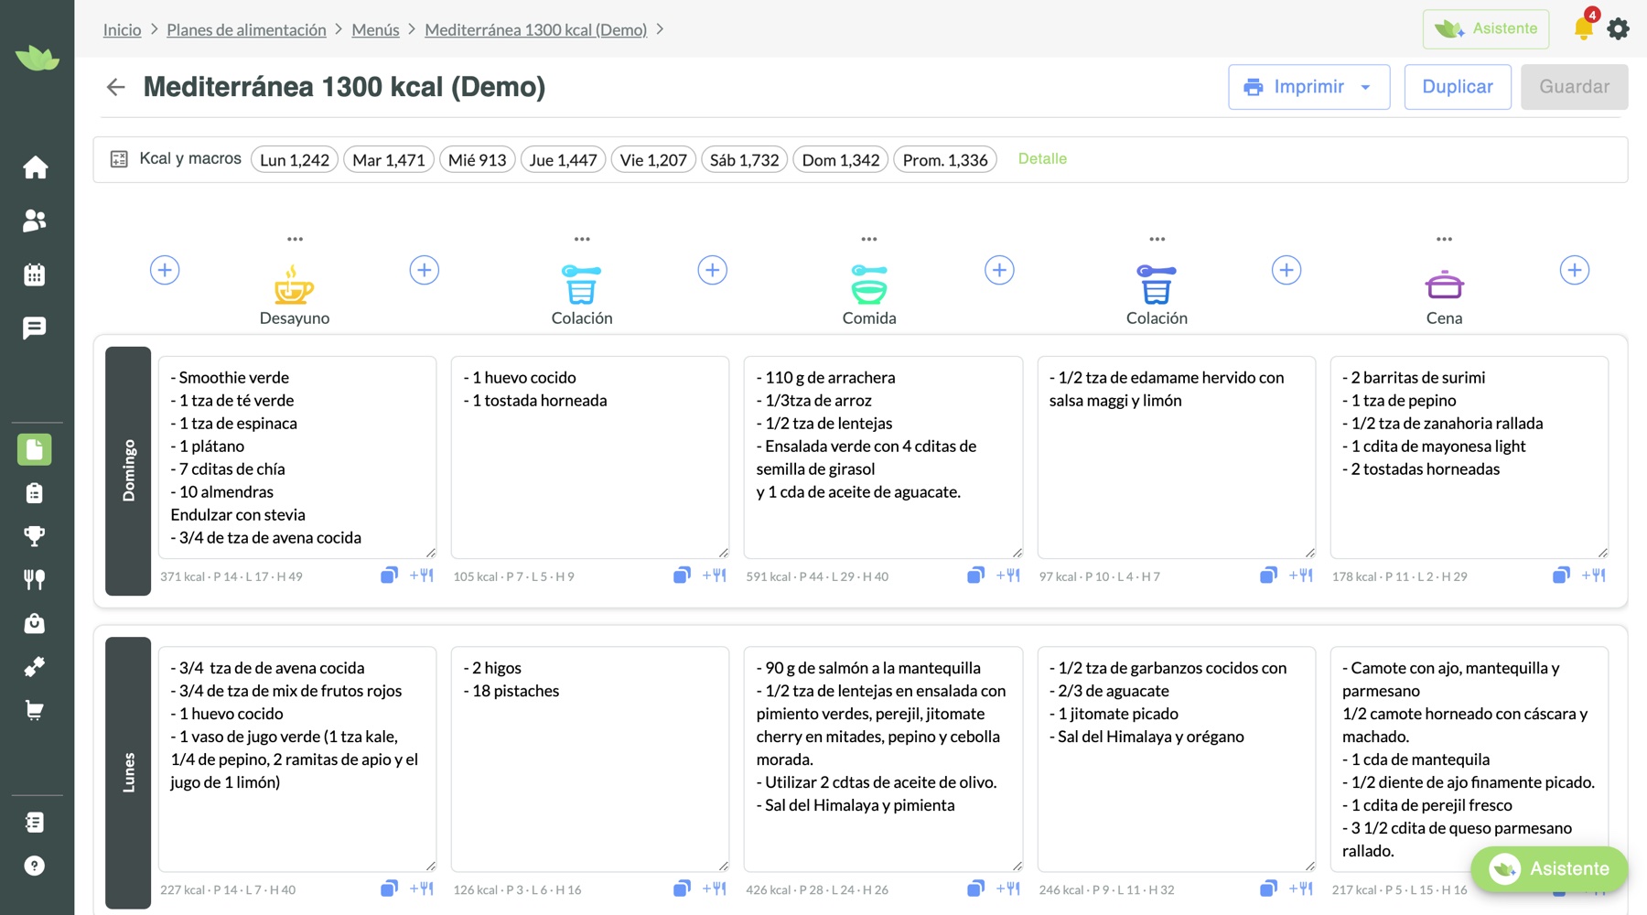Image resolution: width=1647 pixels, height=915 pixels.
Task: Click the Duplicar button
Action: tap(1458, 87)
